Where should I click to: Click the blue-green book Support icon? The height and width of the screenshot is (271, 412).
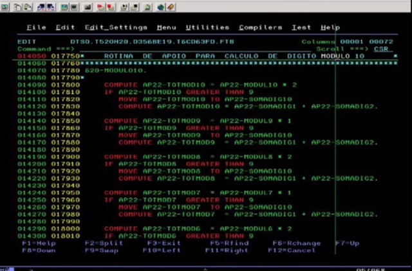[x=161, y=7]
